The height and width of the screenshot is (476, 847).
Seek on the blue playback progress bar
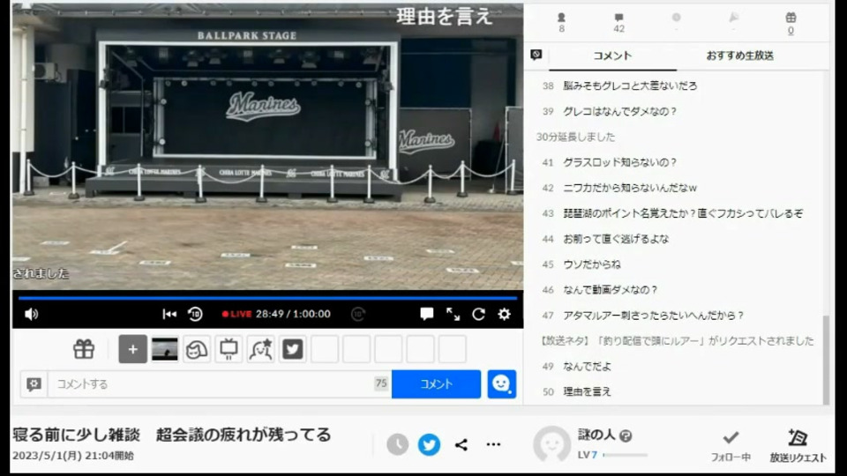pos(267,298)
